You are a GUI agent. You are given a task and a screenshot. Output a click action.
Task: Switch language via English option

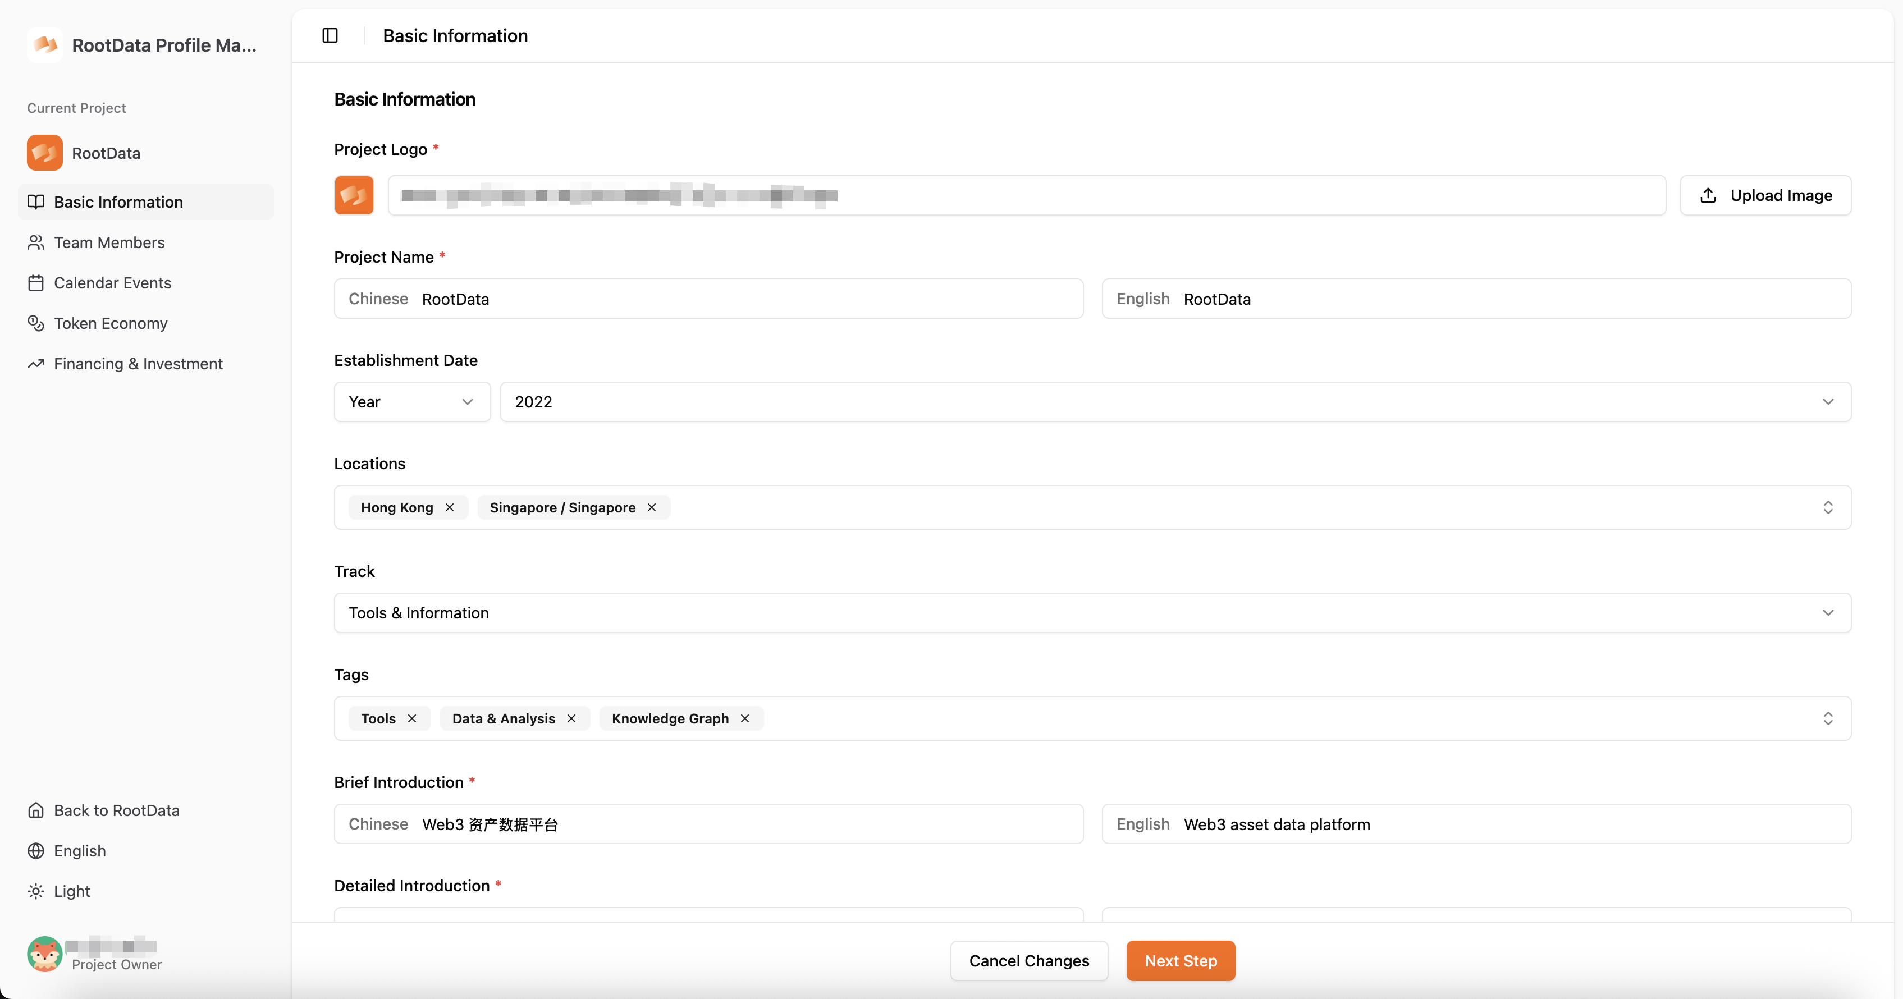(x=80, y=851)
